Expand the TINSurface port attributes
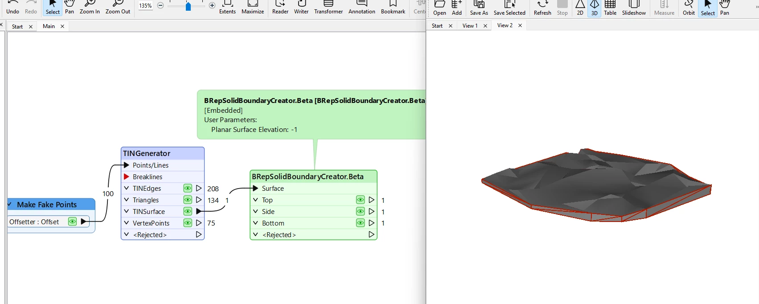Image resolution: width=759 pixels, height=304 pixels. (x=127, y=211)
